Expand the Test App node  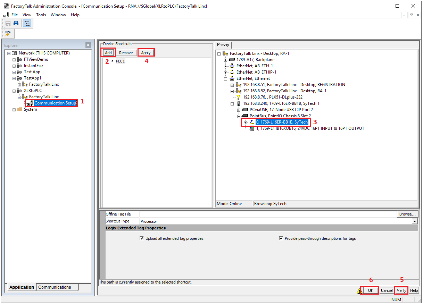click(x=14, y=72)
